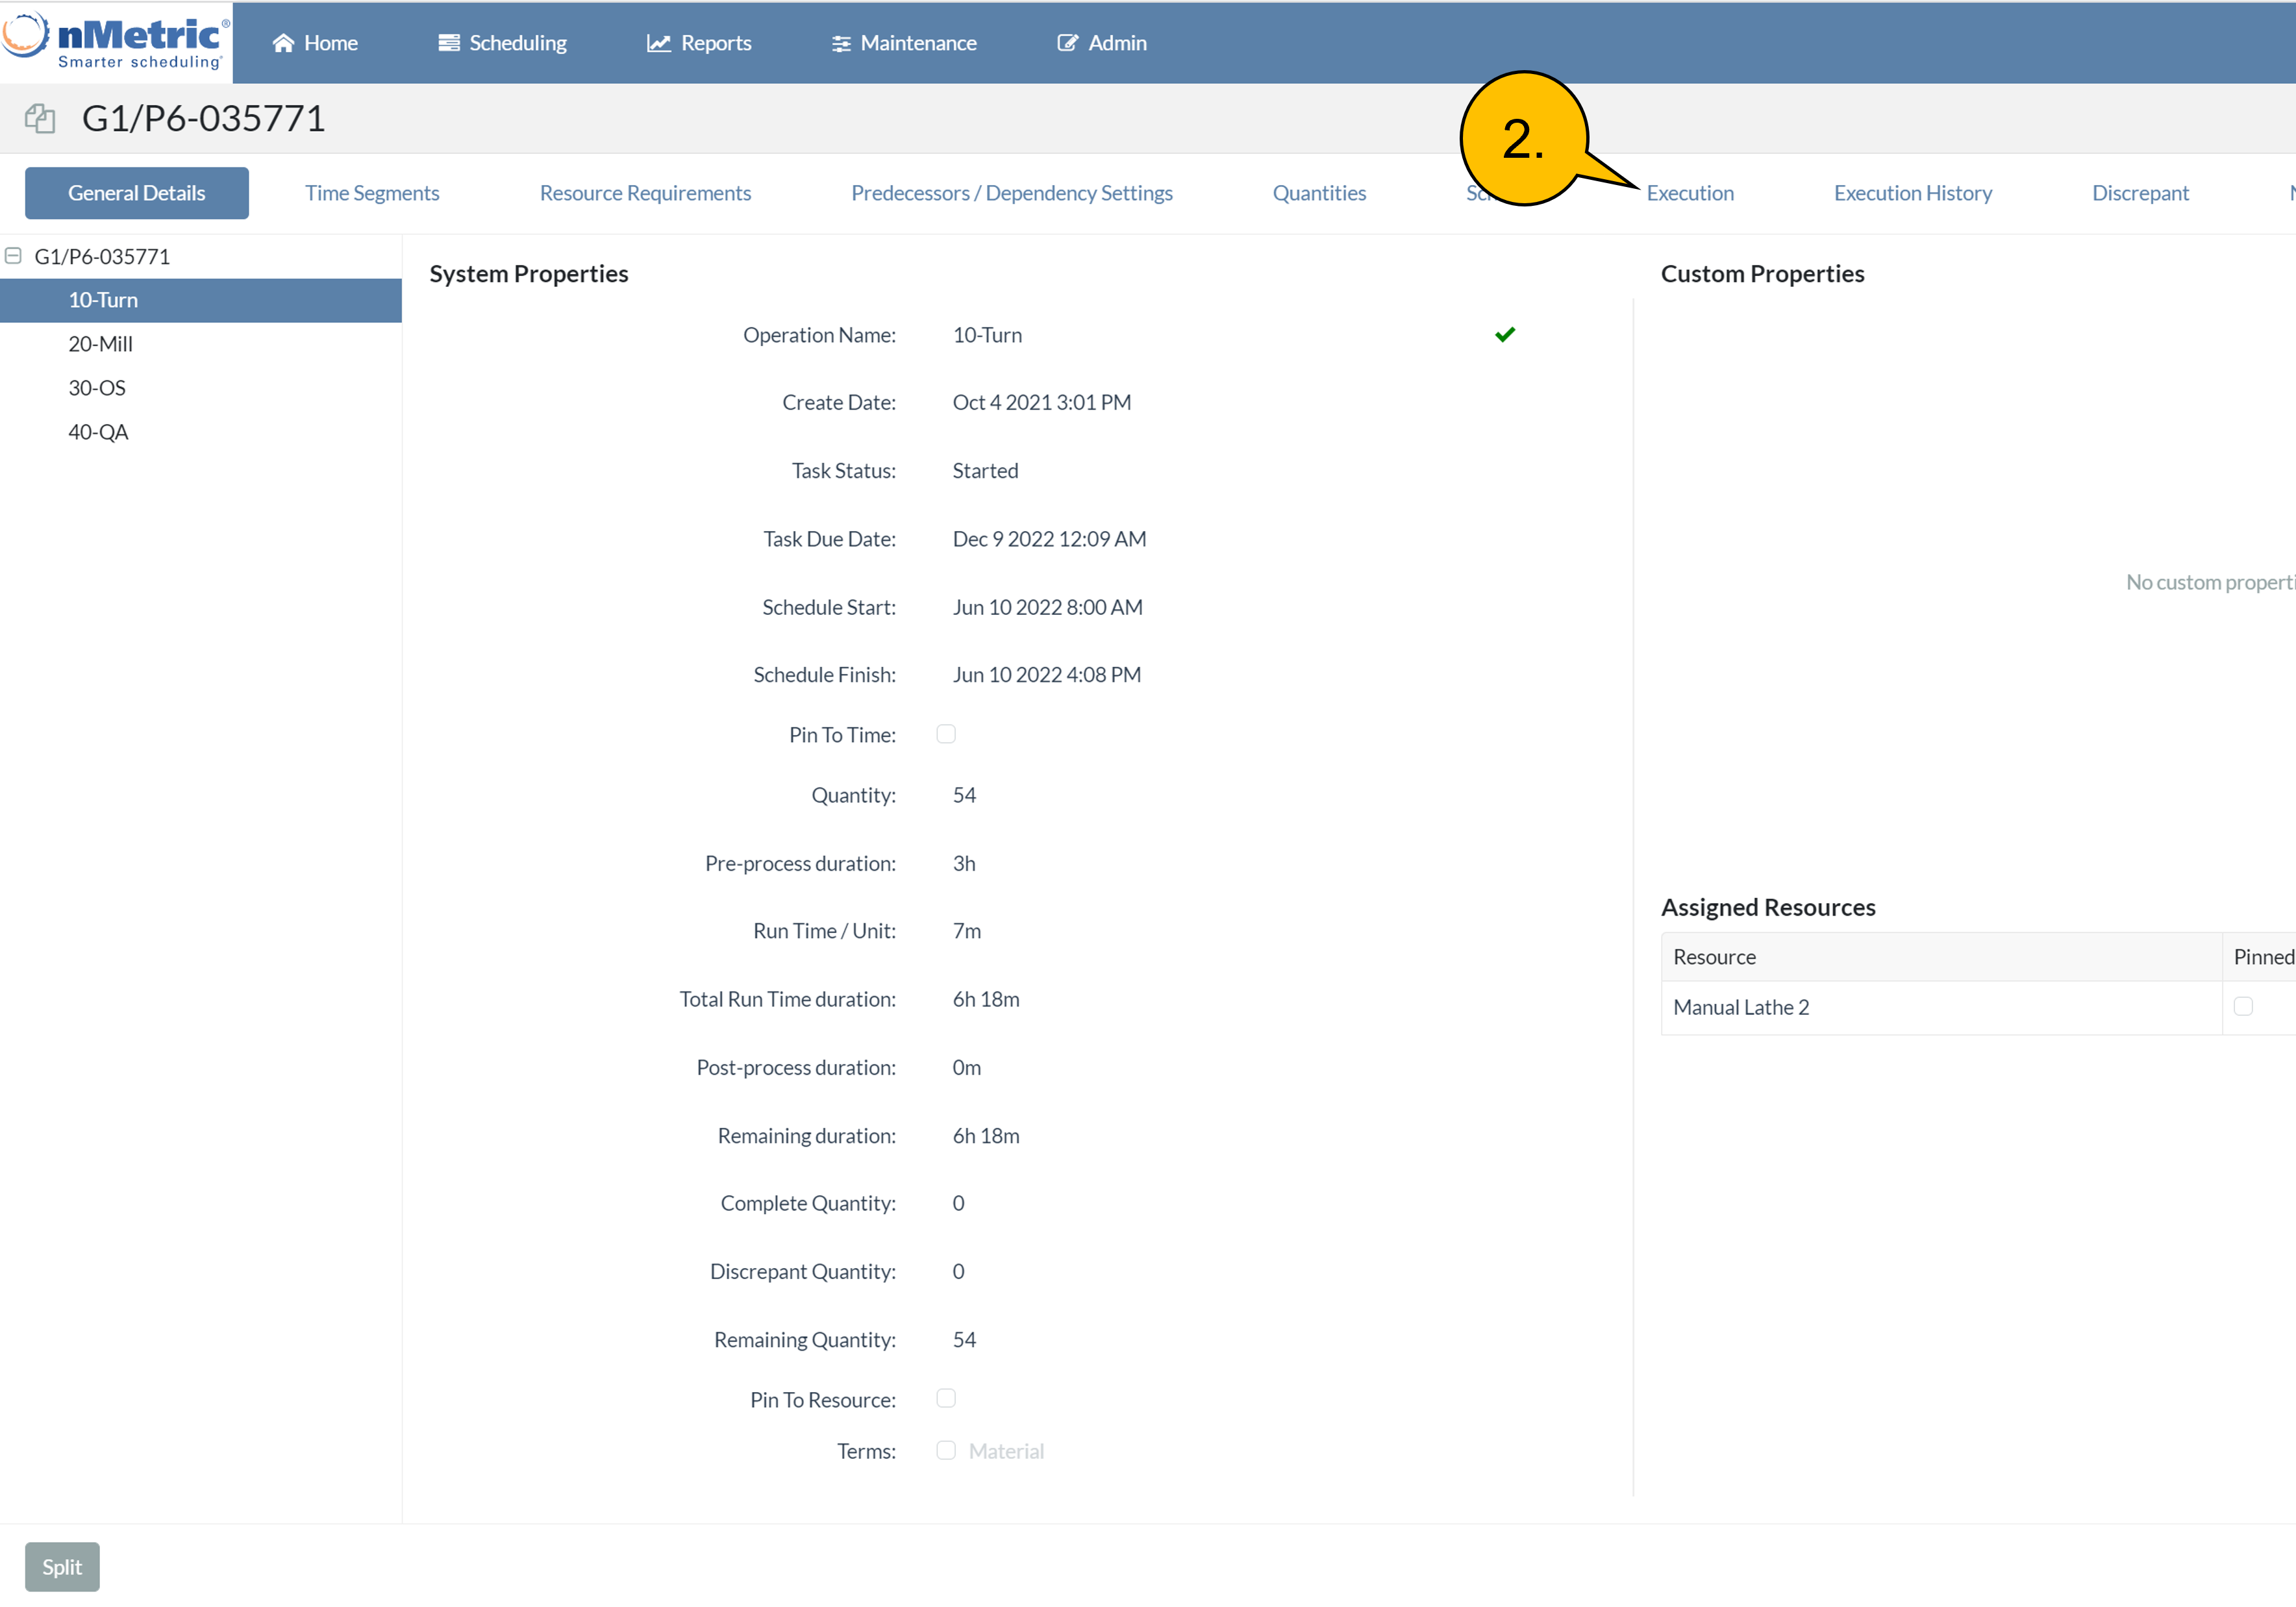Open the Execution History tab
The width and height of the screenshot is (2296, 1607).
click(x=1912, y=193)
